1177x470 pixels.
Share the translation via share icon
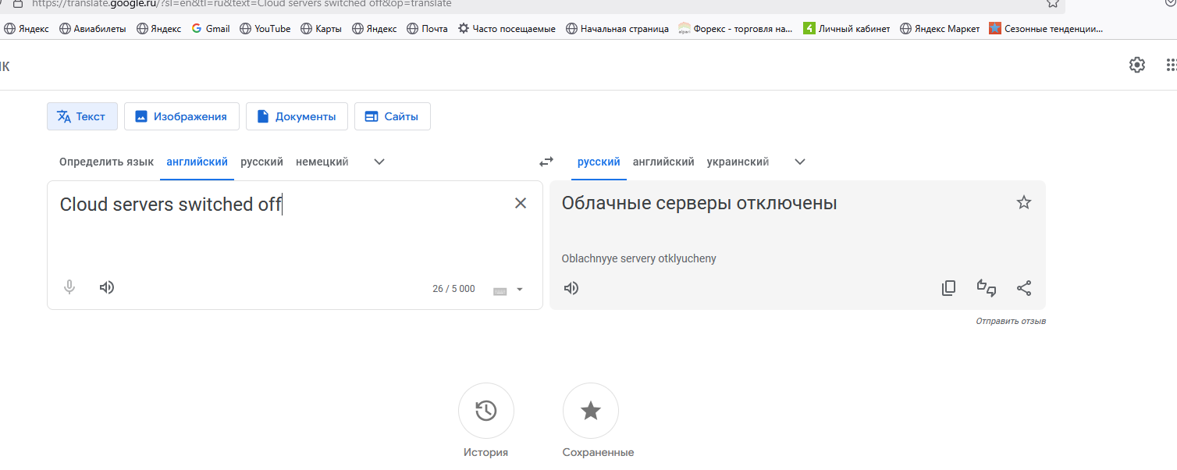[x=1024, y=288]
